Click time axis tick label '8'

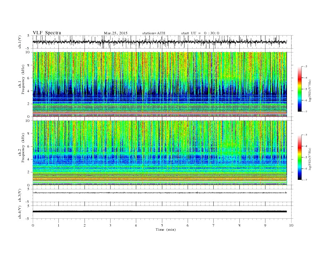[239, 225]
